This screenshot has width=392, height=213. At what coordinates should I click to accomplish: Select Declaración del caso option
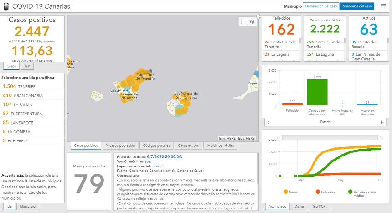321,6
